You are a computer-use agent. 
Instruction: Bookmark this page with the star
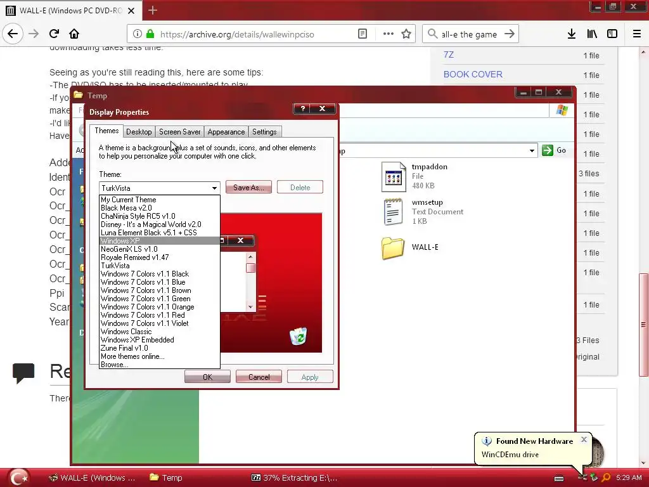[x=406, y=34]
